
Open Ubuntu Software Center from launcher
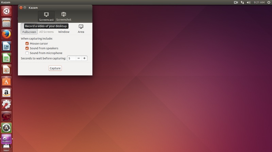click(6, 81)
